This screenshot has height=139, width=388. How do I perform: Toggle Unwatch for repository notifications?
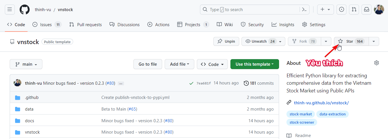pos(259,42)
